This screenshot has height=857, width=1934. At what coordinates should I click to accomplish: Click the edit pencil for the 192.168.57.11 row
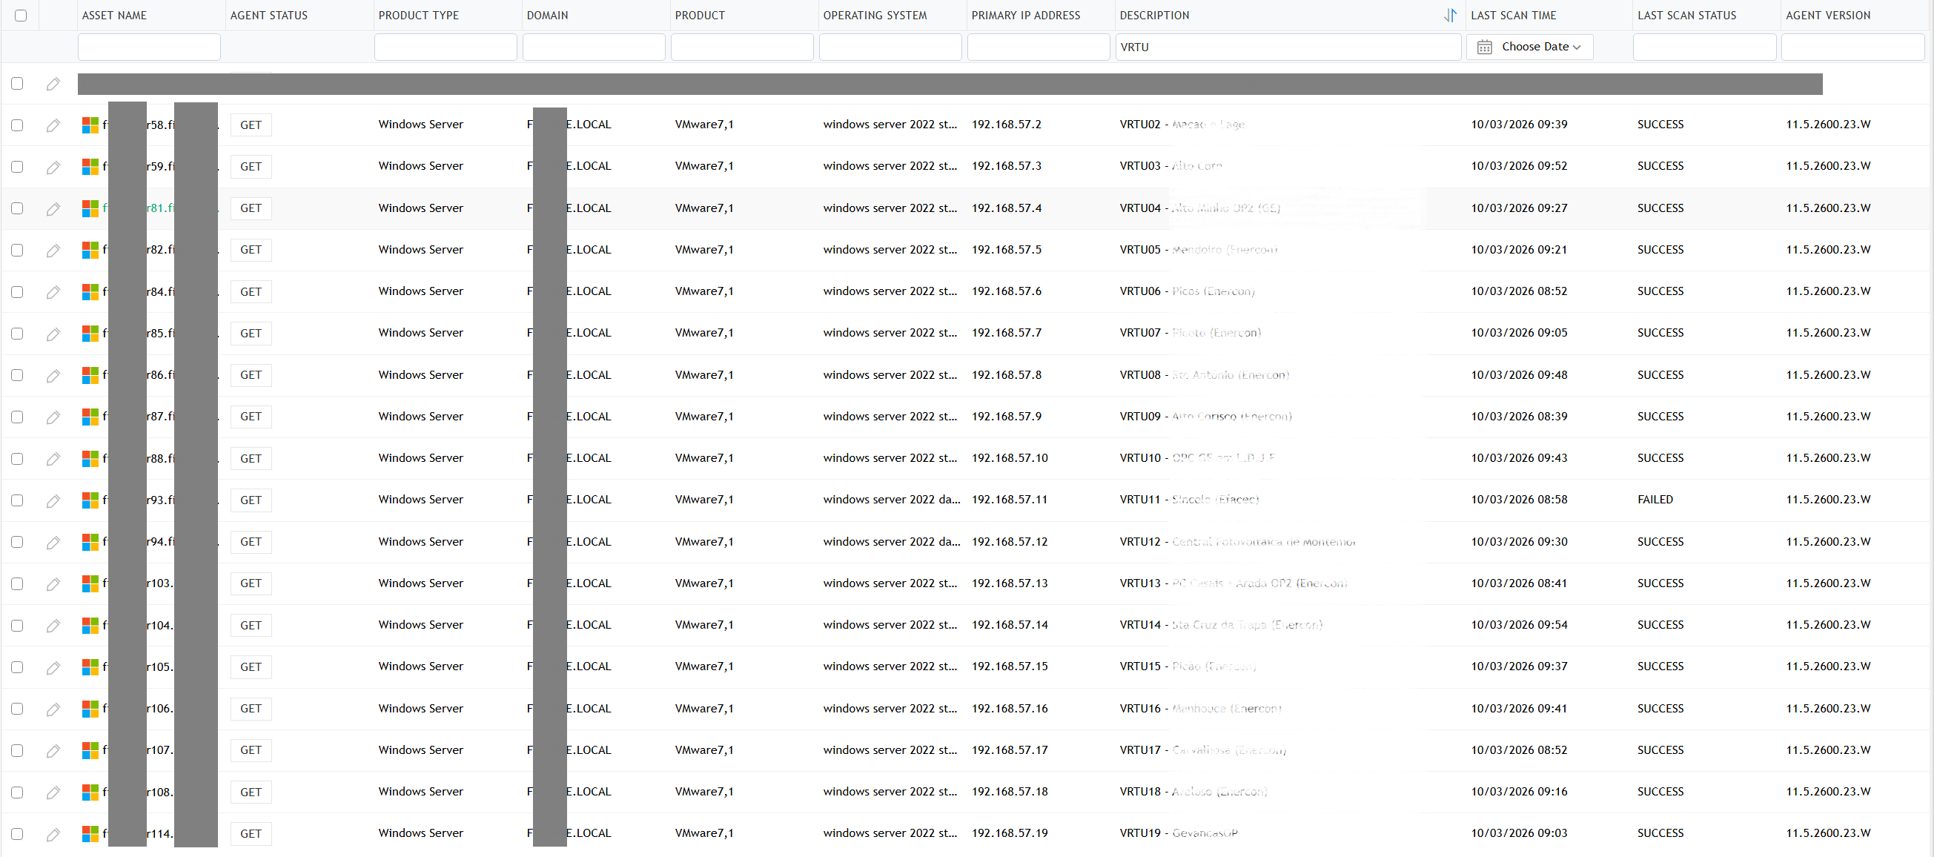pyautogui.click(x=53, y=501)
